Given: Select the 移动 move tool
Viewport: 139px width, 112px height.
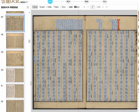Looking at the screenshot, I should (35, 7).
